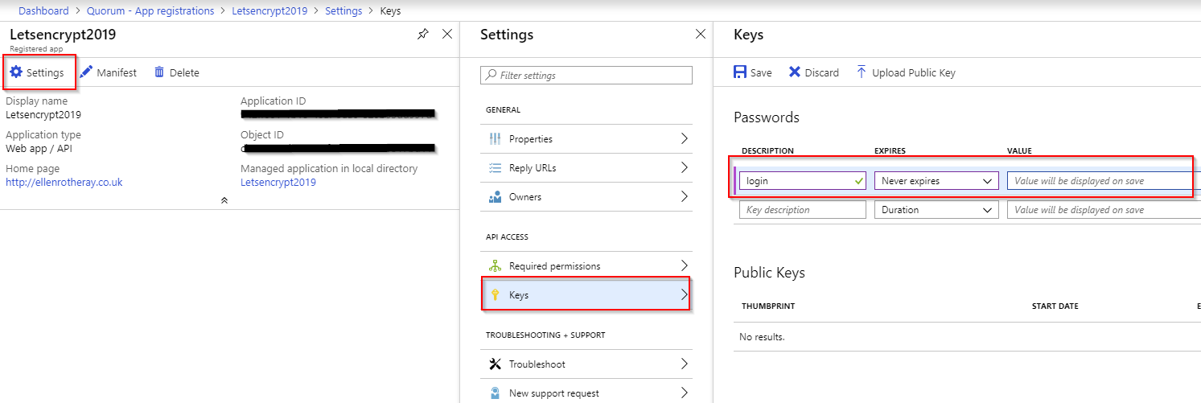This screenshot has width=1201, height=403.
Task: Open Keys via its chevron
Action: pyautogui.click(x=685, y=295)
